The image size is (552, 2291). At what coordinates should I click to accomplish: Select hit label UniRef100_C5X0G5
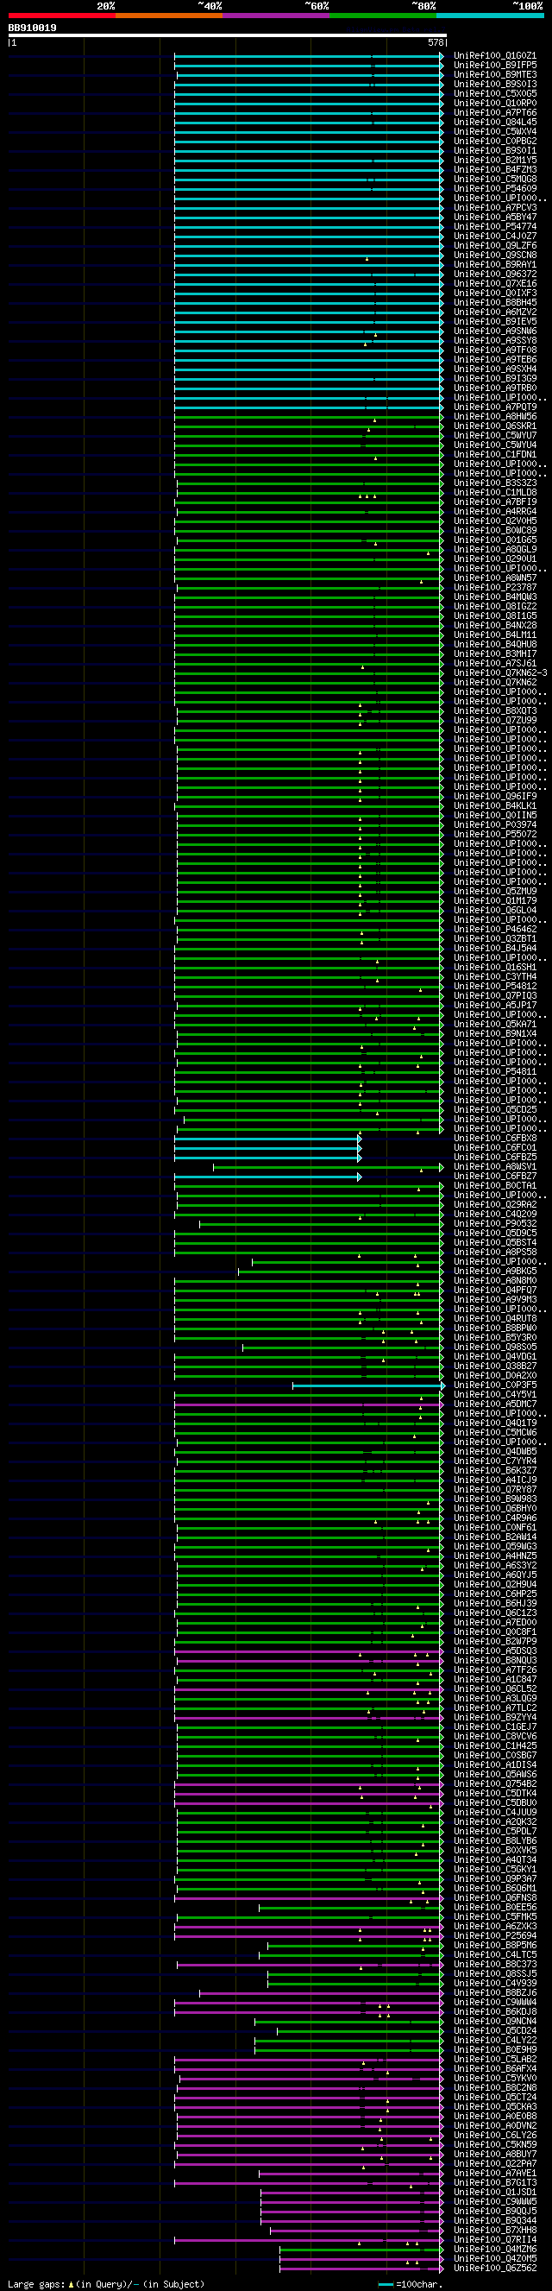495,93
